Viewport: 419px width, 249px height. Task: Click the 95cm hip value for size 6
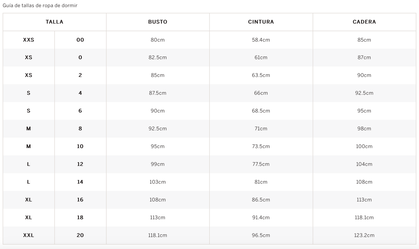tap(364, 111)
